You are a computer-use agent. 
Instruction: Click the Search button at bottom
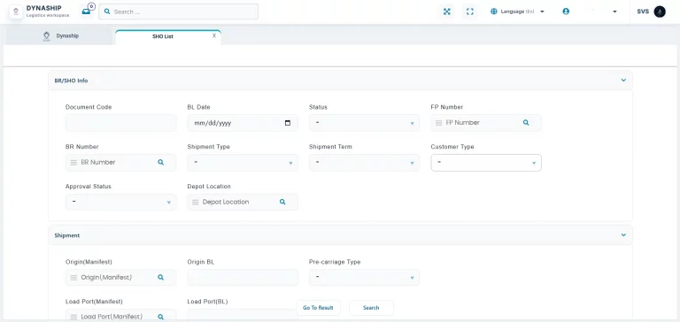coord(371,308)
